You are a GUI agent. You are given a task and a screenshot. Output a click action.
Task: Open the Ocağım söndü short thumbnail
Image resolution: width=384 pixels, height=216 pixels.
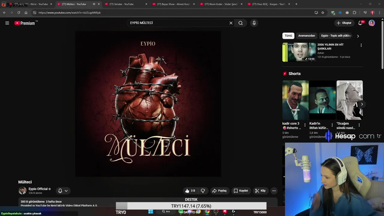tap(349, 100)
